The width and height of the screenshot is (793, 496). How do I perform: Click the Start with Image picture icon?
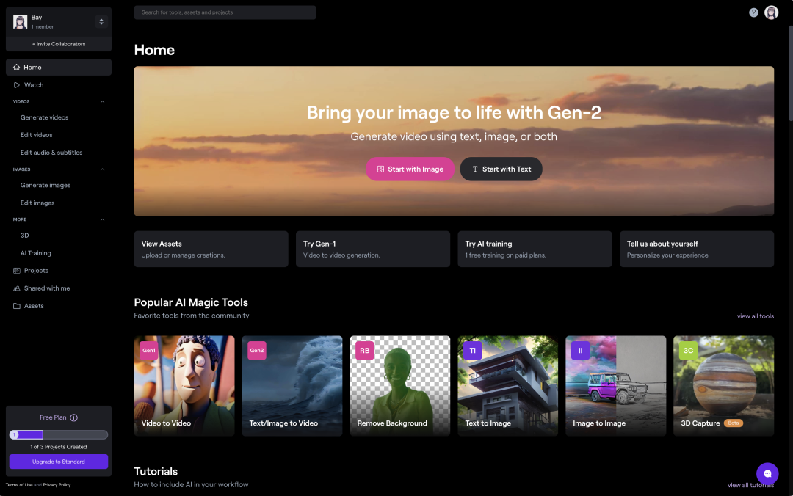tap(380, 169)
